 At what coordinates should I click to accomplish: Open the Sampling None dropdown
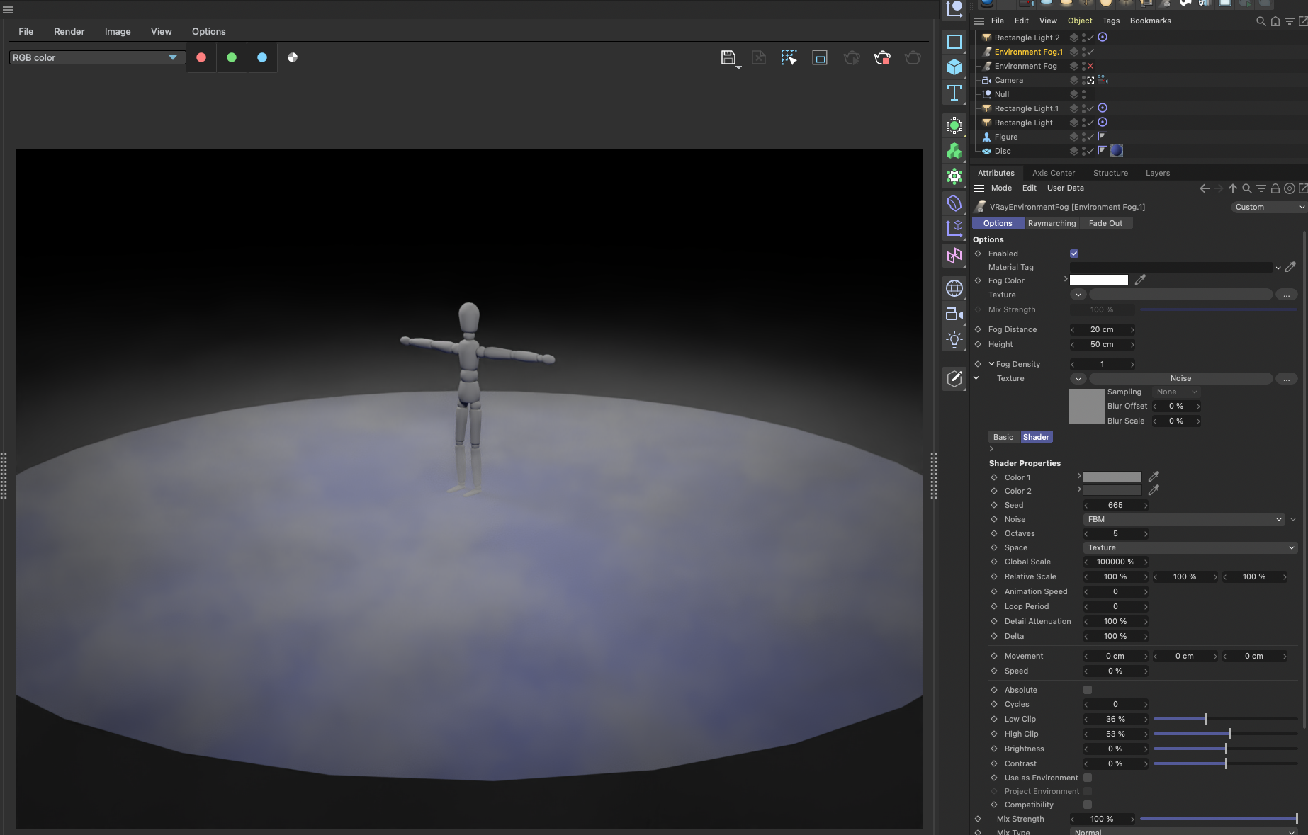pyautogui.click(x=1176, y=392)
